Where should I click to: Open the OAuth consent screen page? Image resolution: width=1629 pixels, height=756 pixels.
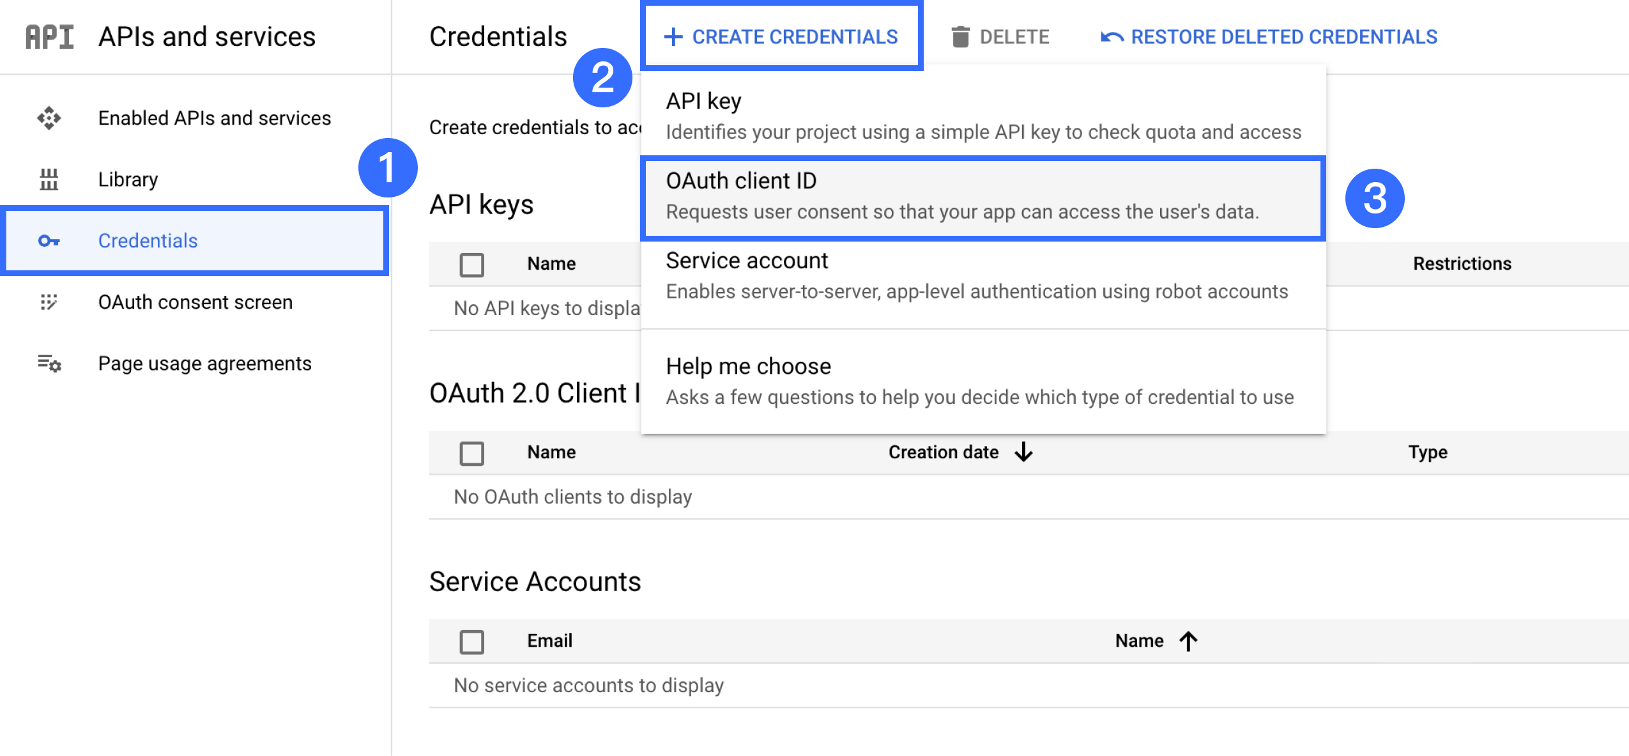(x=195, y=302)
